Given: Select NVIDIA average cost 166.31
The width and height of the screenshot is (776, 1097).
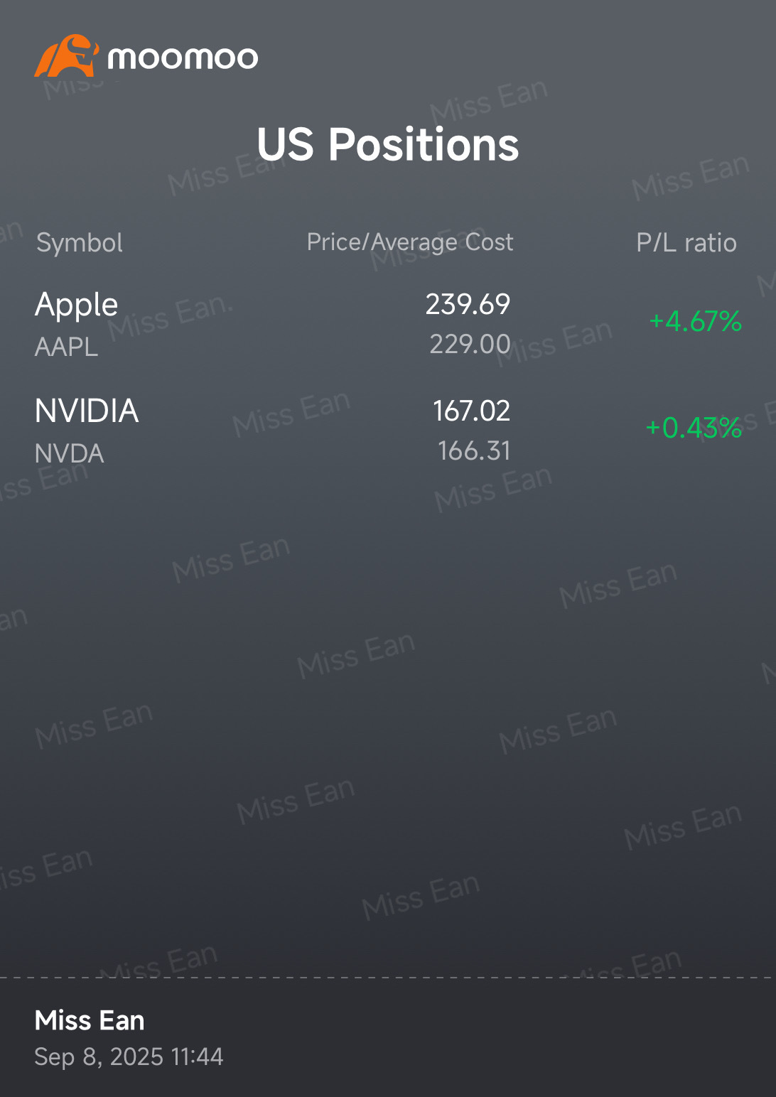Looking at the screenshot, I should [x=474, y=450].
